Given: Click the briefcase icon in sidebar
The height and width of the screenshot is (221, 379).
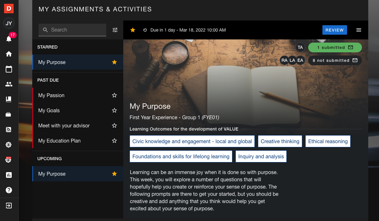Looking at the screenshot, I should (9, 114).
